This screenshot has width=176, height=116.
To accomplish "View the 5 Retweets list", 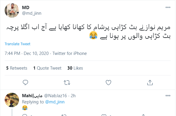I will (17, 68).
